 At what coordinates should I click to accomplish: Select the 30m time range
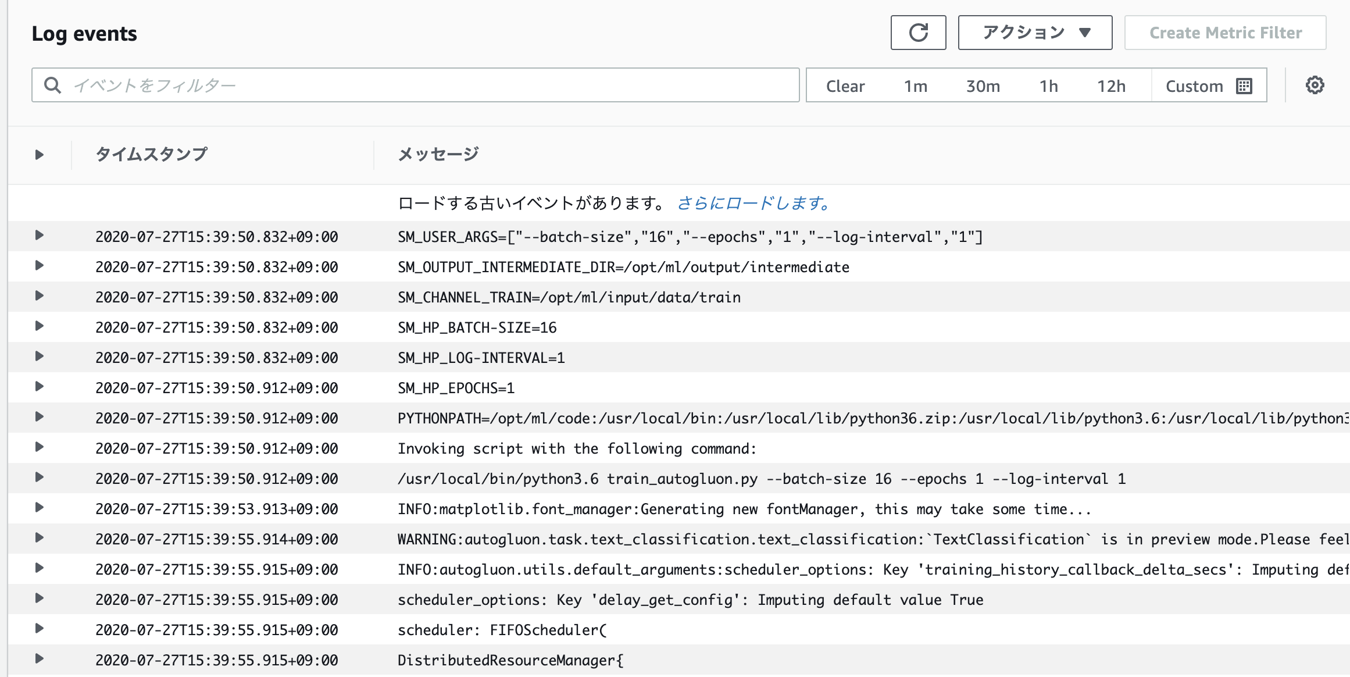pos(983,86)
